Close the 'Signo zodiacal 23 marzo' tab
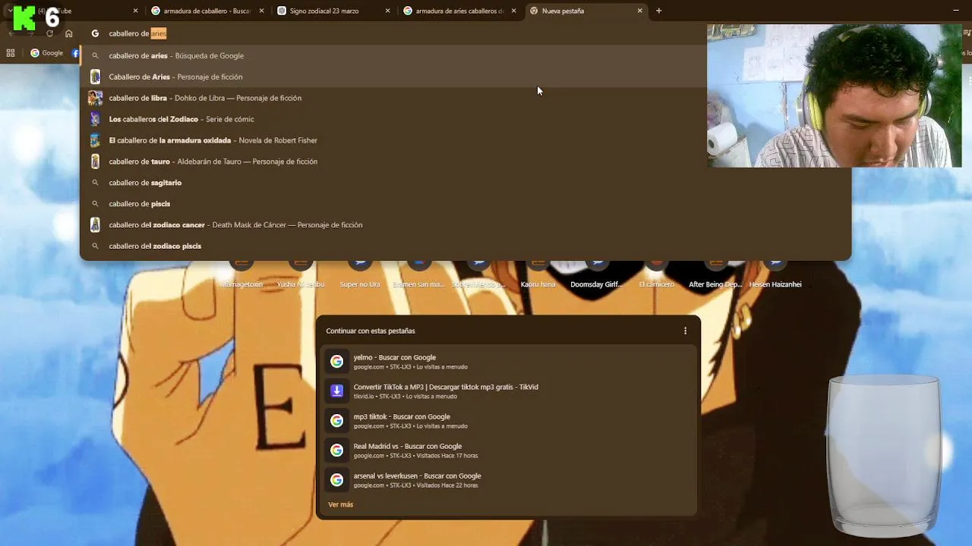 tap(388, 11)
